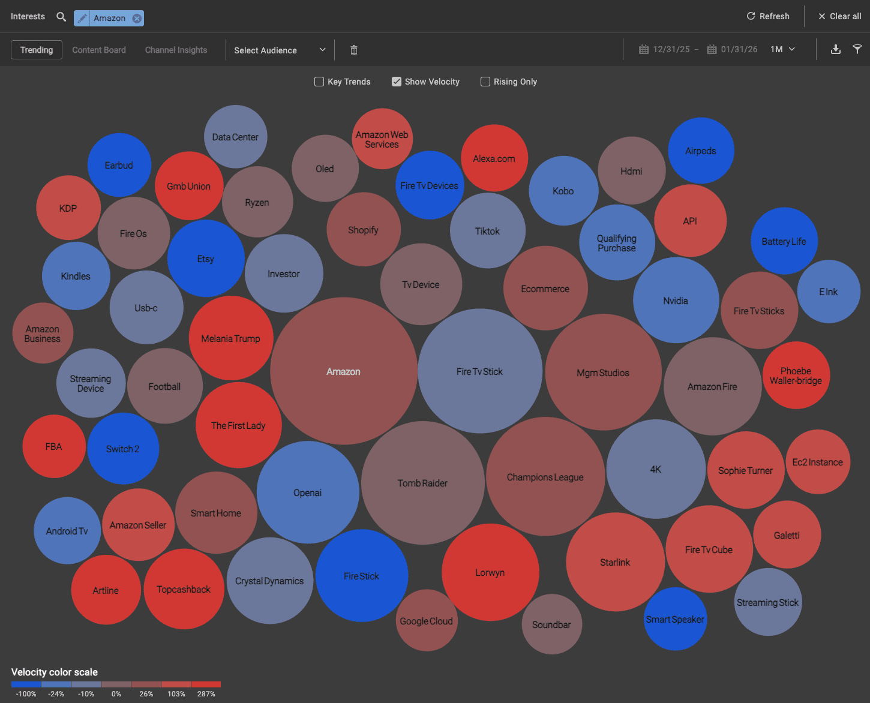Select the Amazon Business bubble
The image size is (870, 703).
click(43, 334)
